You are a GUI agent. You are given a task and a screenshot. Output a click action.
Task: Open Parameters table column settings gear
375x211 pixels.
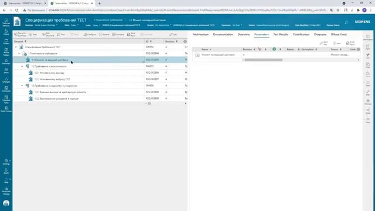point(358,49)
